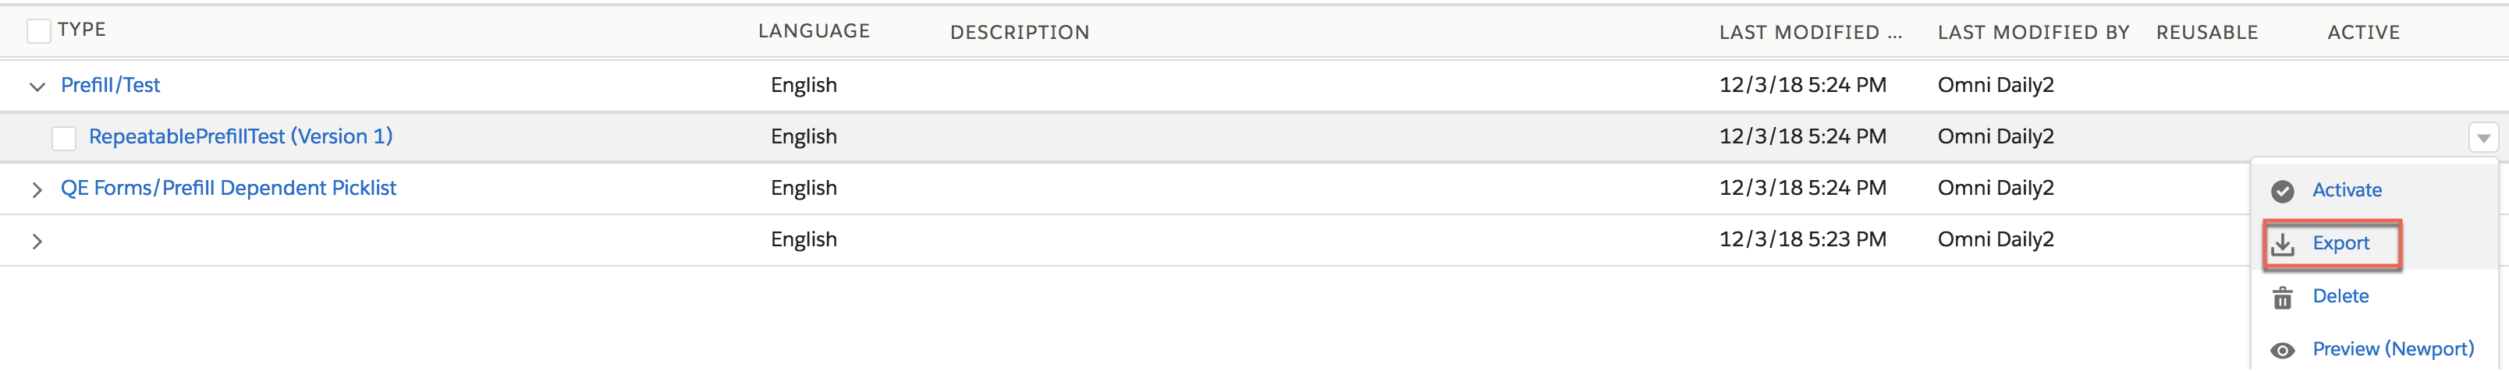Viewport: 2509px width, 371px height.
Task: Open QE Forms/Prefill Dependent Picklist link
Action: pyautogui.click(x=228, y=188)
